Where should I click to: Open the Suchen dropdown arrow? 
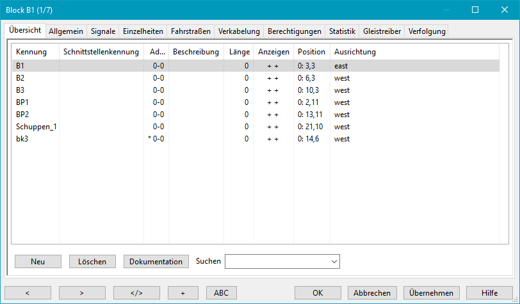(333, 261)
